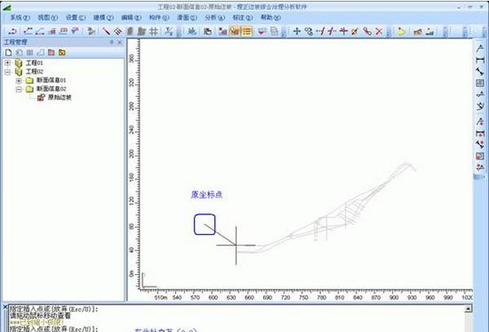The image size is (489, 332).
Task: Click the 地 ground toolbar icon
Action: 192,31
